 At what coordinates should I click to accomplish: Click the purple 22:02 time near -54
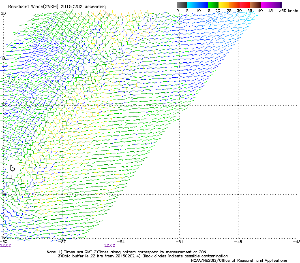pos(109,246)
